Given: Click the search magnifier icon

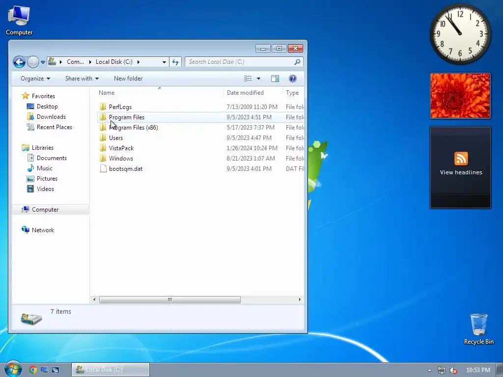Looking at the screenshot, I should [x=297, y=61].
